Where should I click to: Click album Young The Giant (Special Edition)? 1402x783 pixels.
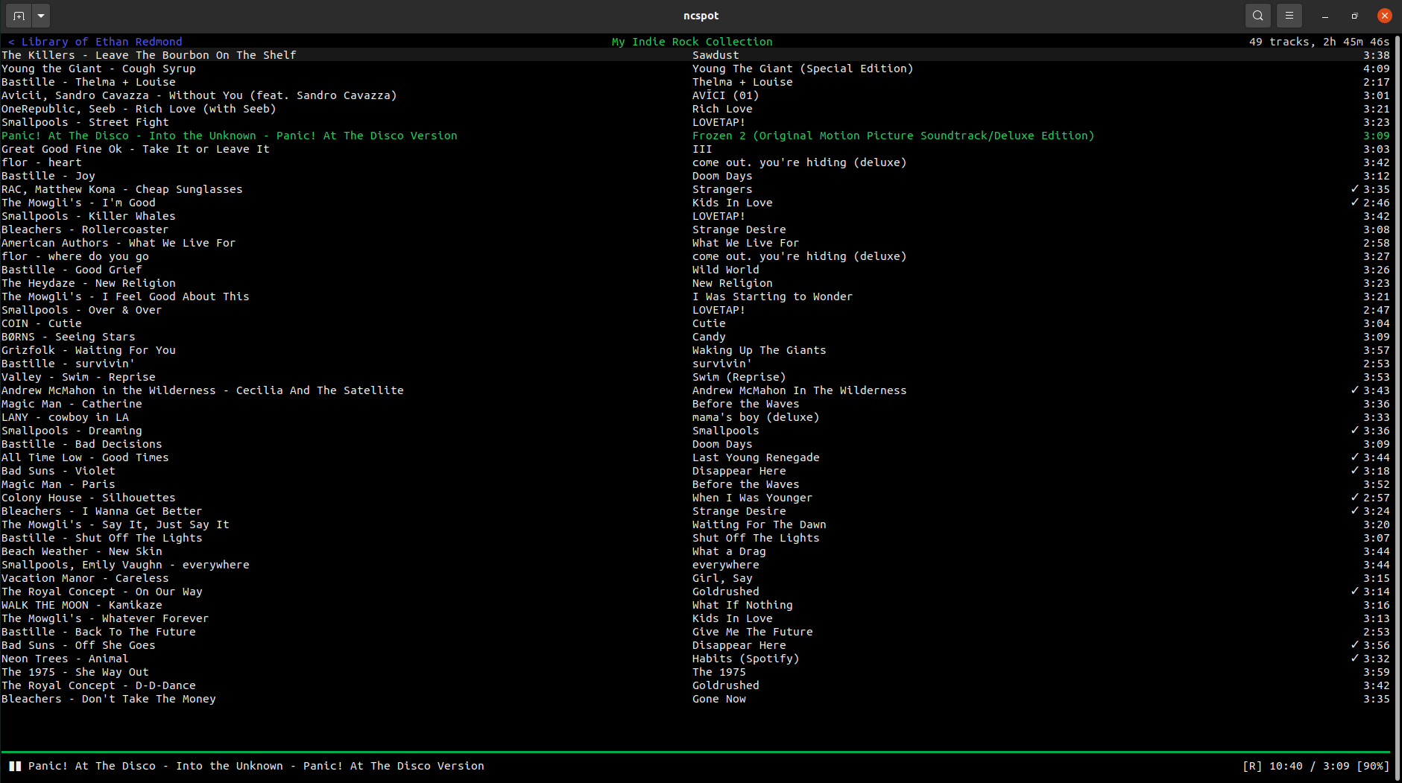pyautogui.click(x=803, y=69)
